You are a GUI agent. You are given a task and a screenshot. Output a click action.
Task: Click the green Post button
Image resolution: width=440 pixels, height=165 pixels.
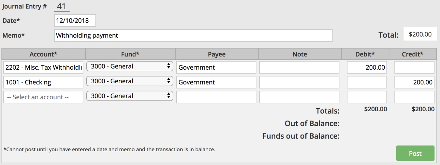415,153
